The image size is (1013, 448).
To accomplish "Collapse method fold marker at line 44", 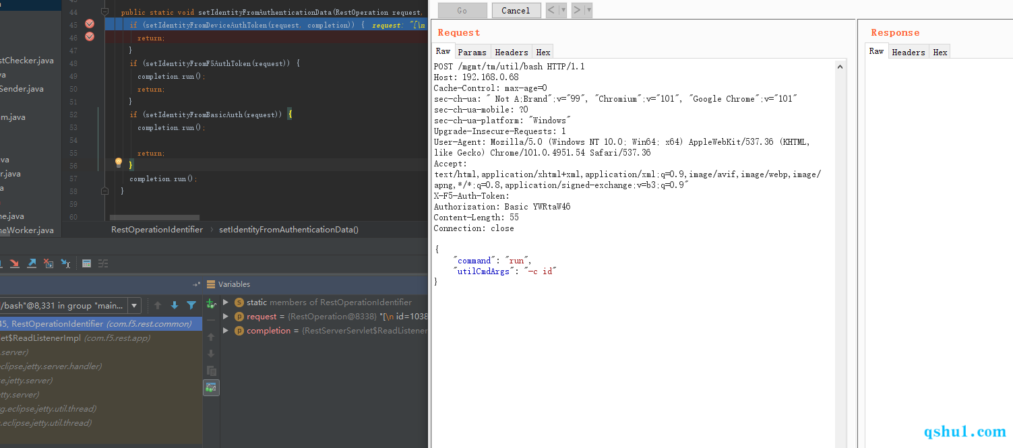I will tap(104, 12).
